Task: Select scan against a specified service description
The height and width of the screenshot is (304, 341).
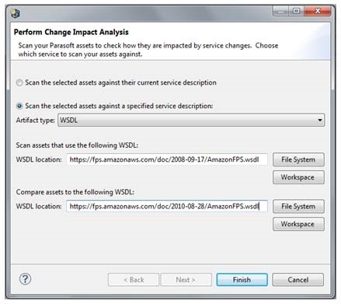Action: (19, 106)
